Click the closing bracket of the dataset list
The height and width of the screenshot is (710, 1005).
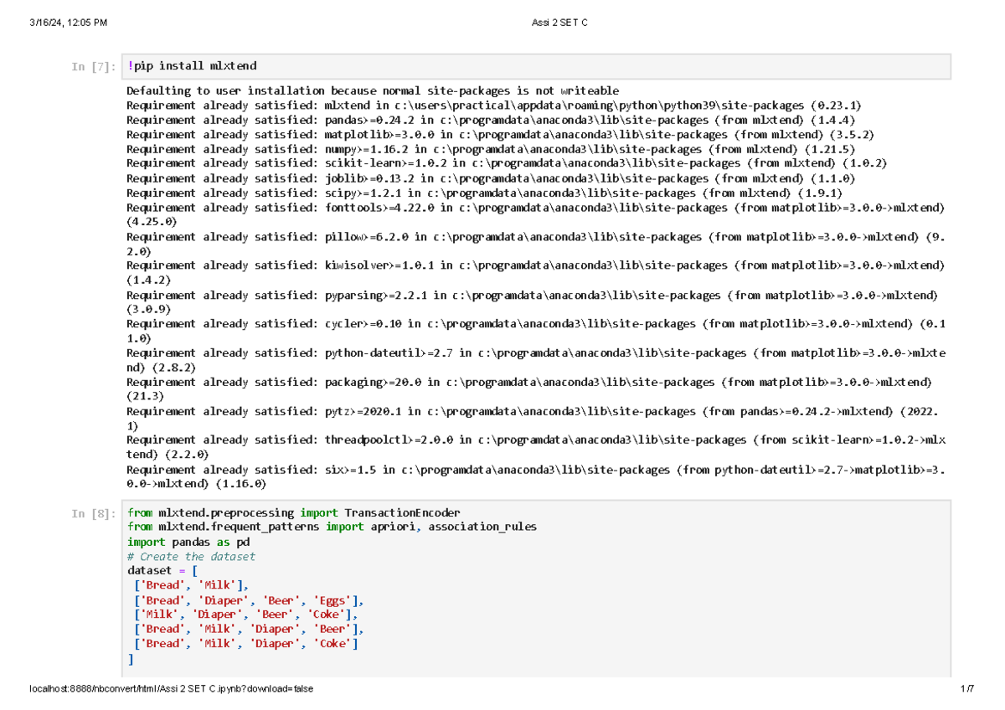[130, 658]
